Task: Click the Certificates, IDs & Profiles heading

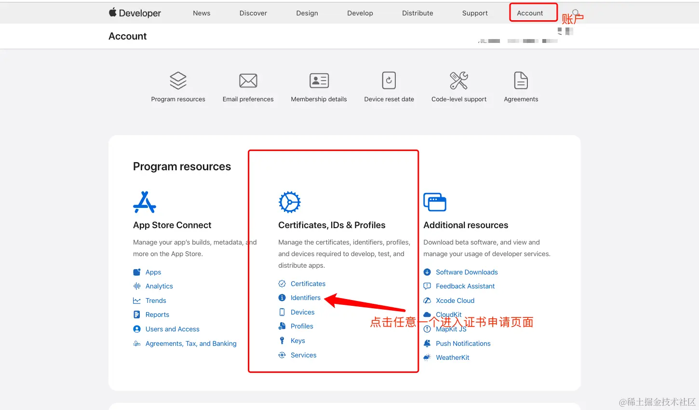Action: point(332,225)
